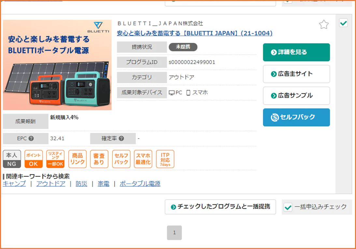Click the BLUETTI logo in the banner
This screenshot has height=249, width=356.
click(98, 27)
